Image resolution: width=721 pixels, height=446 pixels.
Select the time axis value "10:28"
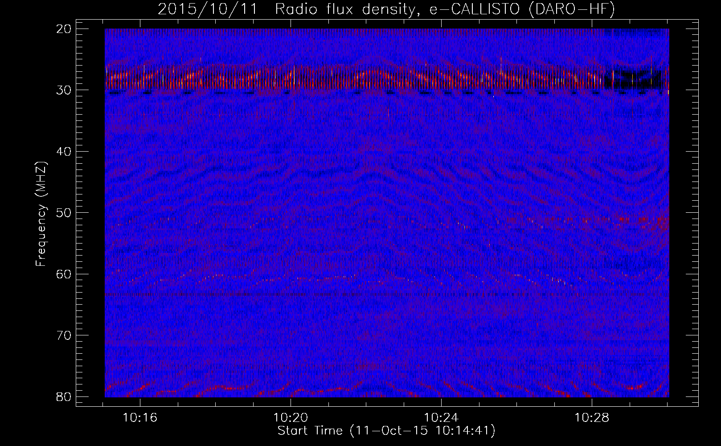click(x=592, y=418)
